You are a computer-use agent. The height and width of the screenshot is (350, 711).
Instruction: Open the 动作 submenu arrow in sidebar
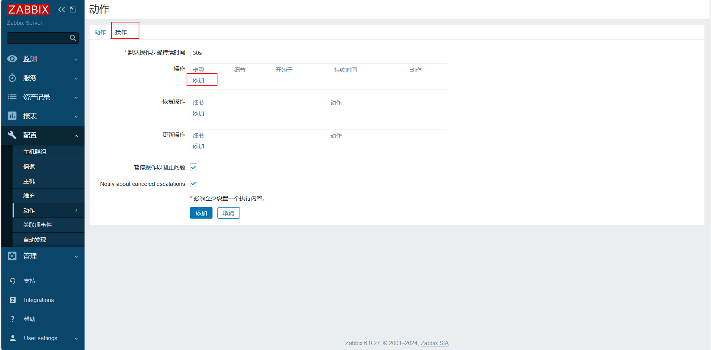[76, 210]
